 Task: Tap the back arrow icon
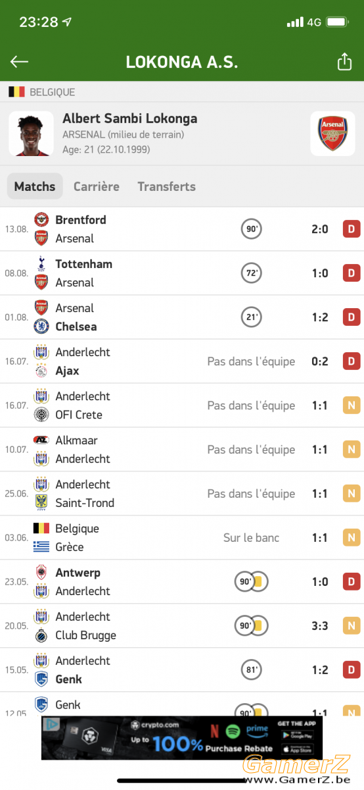19,62
